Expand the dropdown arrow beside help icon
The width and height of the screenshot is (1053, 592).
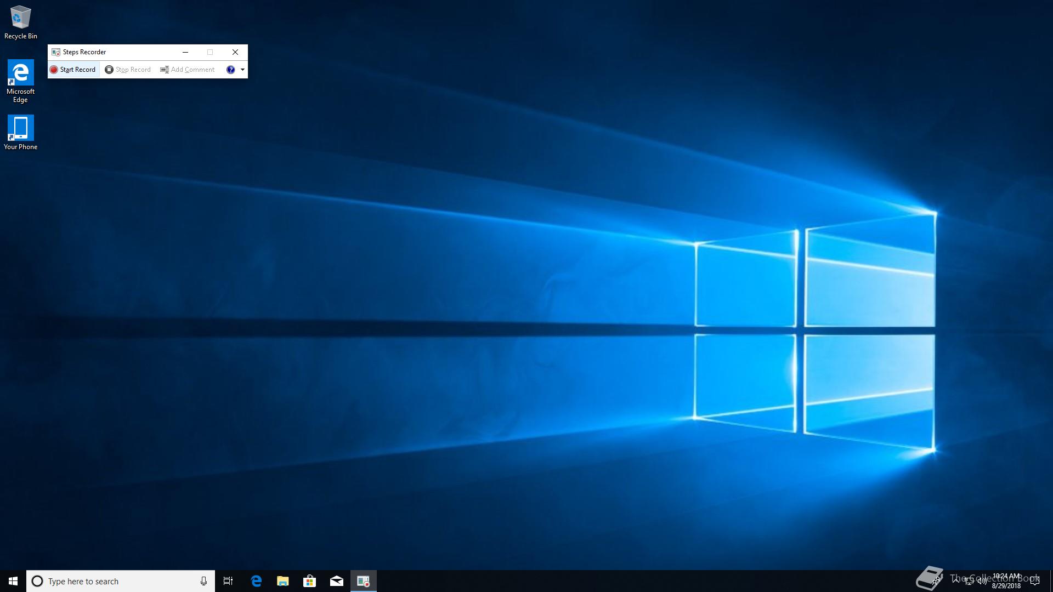242,70
